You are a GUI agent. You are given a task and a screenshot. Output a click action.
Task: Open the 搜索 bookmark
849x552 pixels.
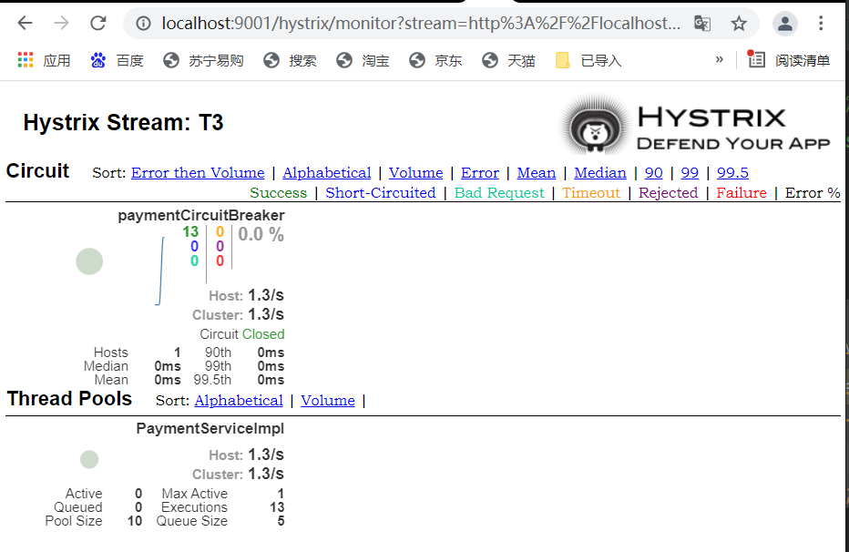(x=291, y=61)
